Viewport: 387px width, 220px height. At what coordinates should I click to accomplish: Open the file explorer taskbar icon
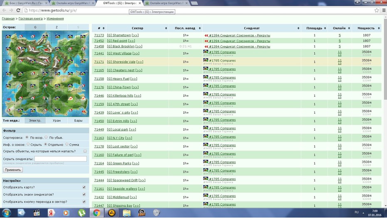point(127,213)
